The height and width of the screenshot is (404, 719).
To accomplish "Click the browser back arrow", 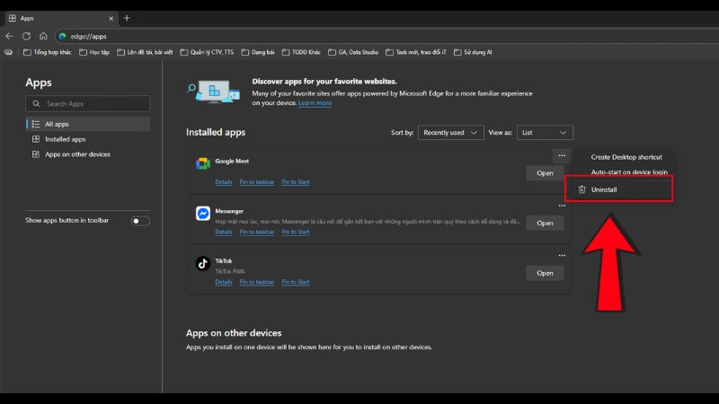I will [x=9, y=36].
